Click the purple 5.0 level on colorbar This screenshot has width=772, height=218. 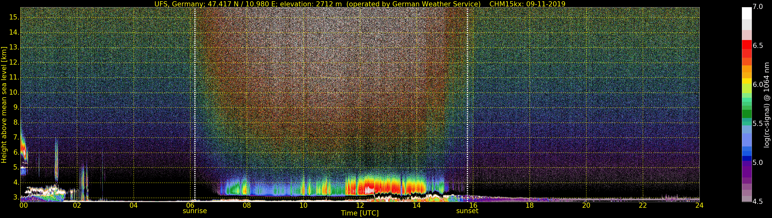pyautogui.click(x=747, y=163)
